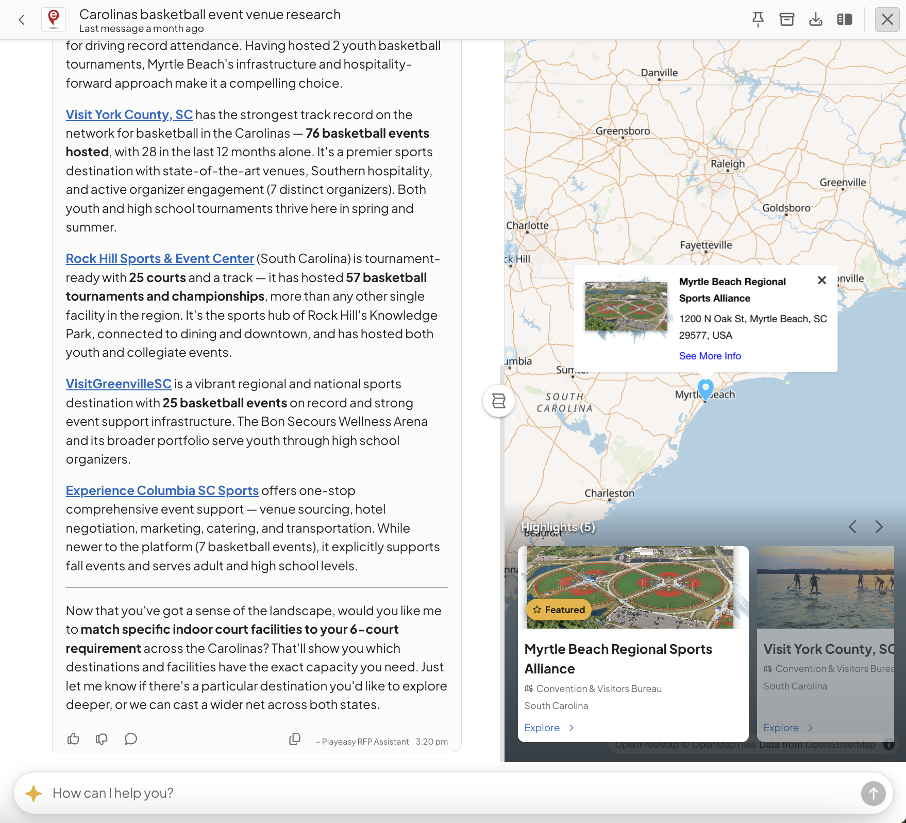Add a comment on the response
The height and width of the screenshot is (823, 906).
pos(131,739)
